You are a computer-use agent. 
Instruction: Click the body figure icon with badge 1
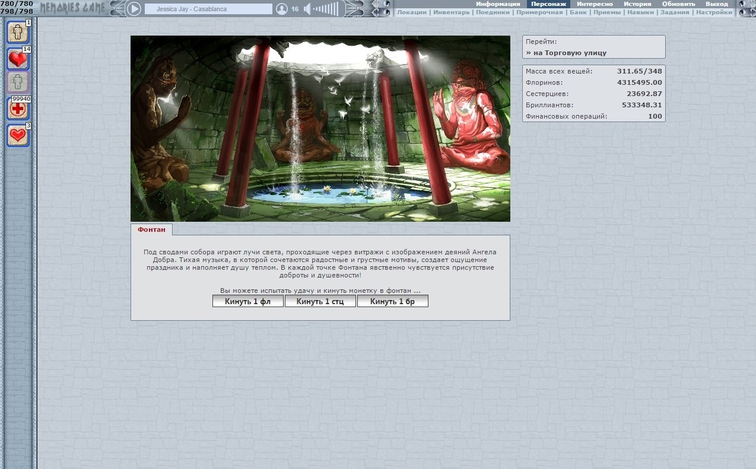tap(18, 32)
